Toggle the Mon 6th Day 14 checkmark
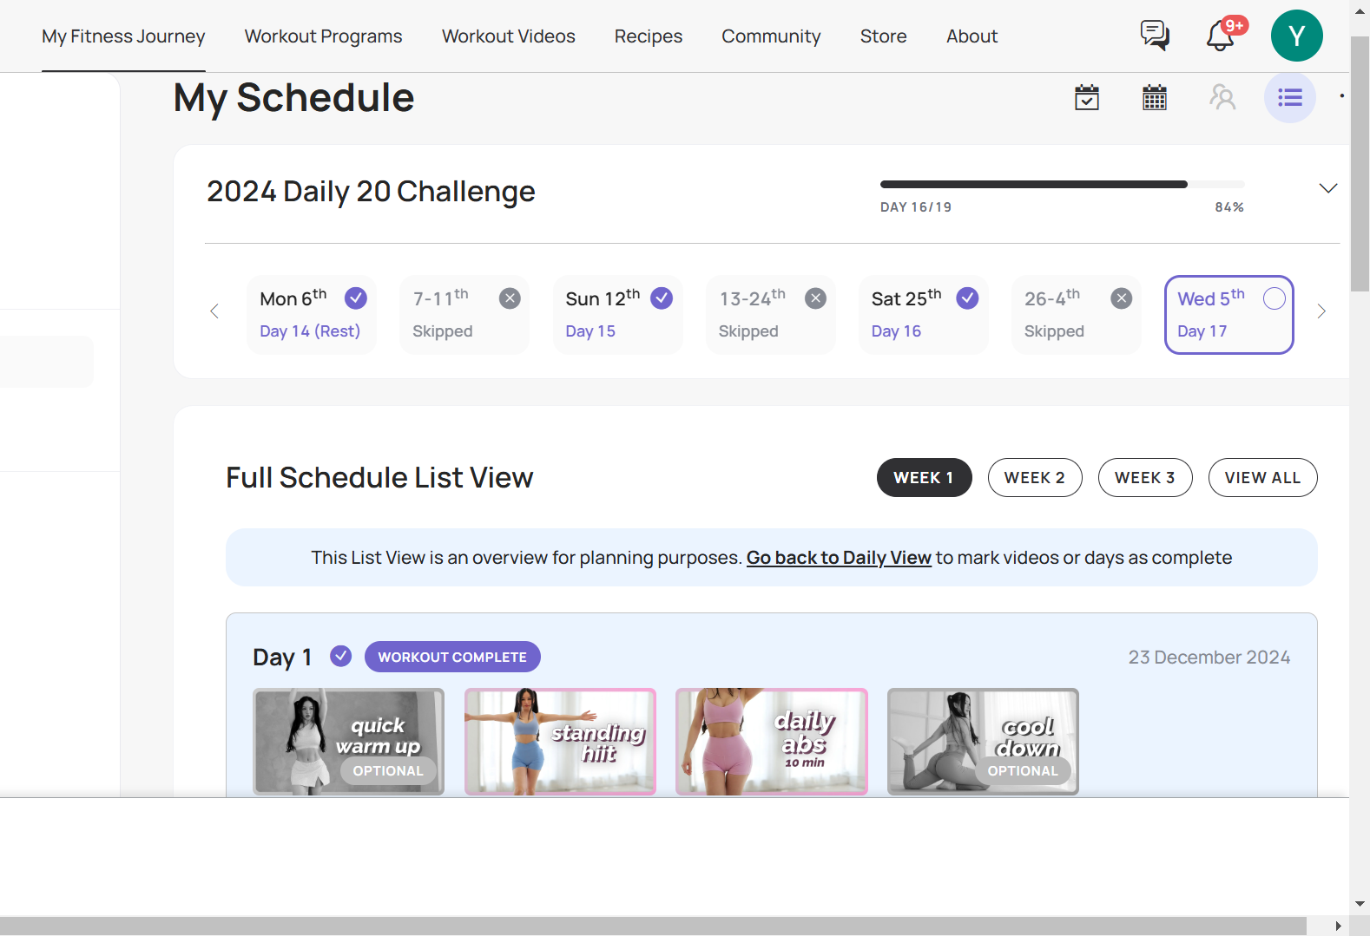Image resolution: width=1370 pixels, height=936 pixels. pos(356,298)
